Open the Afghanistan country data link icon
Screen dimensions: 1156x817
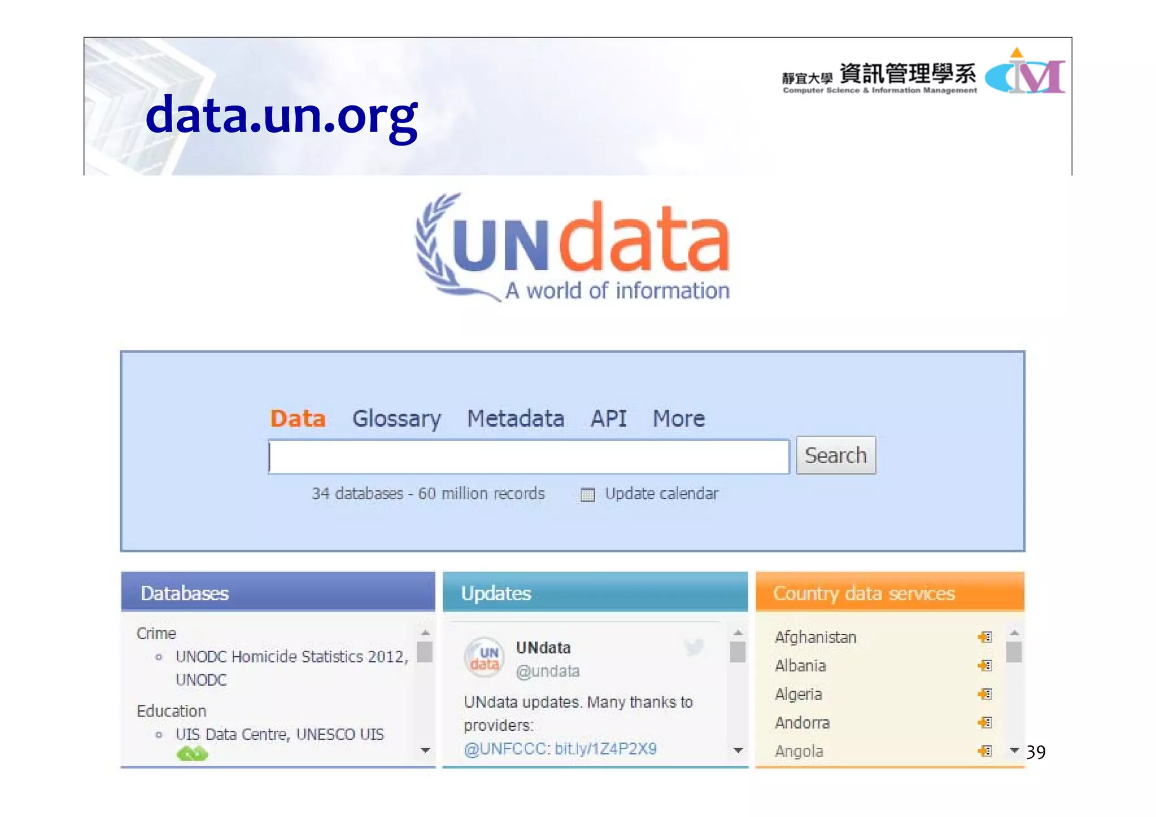point(985,637)
